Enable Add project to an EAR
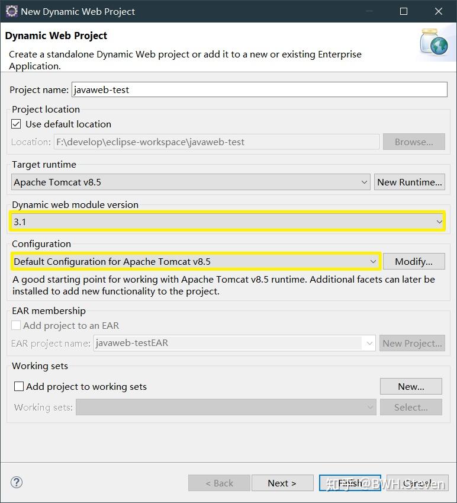Viewport: 457px width, 503px height. click(16, 325)
